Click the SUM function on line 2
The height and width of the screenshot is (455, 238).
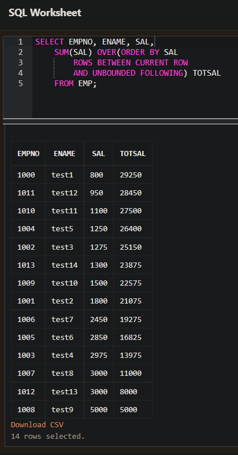tap(61, 53)
